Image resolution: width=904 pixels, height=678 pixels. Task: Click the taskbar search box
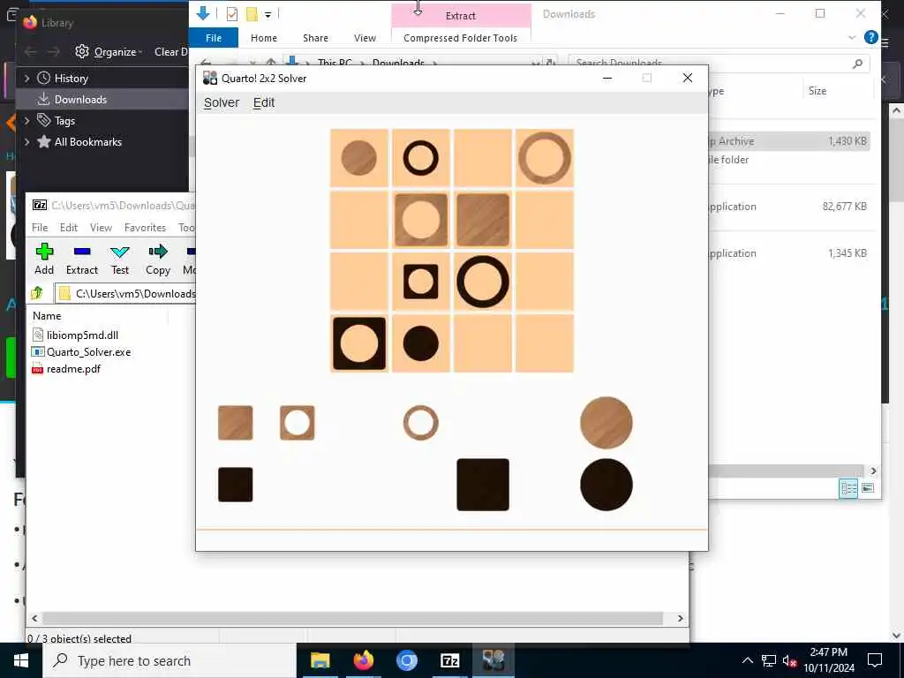pos(169,660)
